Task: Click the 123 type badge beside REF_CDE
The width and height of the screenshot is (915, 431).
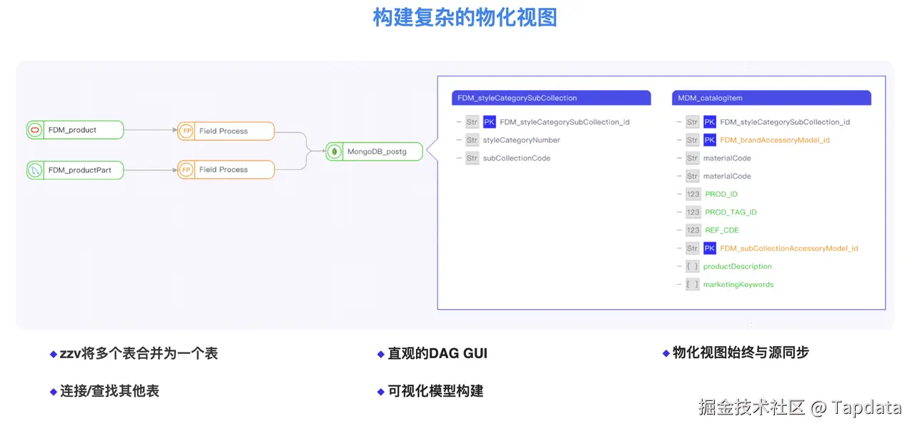Action: (x=693, y=230)
